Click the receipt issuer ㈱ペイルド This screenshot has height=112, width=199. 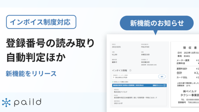[x=190, y=91]
